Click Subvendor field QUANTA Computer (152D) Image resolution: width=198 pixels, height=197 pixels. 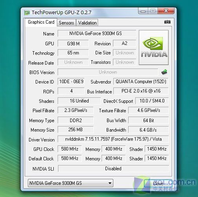pos(141,82)
